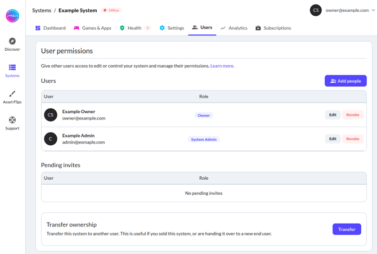Revoke Example Admin's access

pyautogui.click(x=353, y=139)
